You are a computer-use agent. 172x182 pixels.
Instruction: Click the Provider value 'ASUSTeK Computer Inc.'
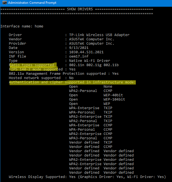point(92,43)
